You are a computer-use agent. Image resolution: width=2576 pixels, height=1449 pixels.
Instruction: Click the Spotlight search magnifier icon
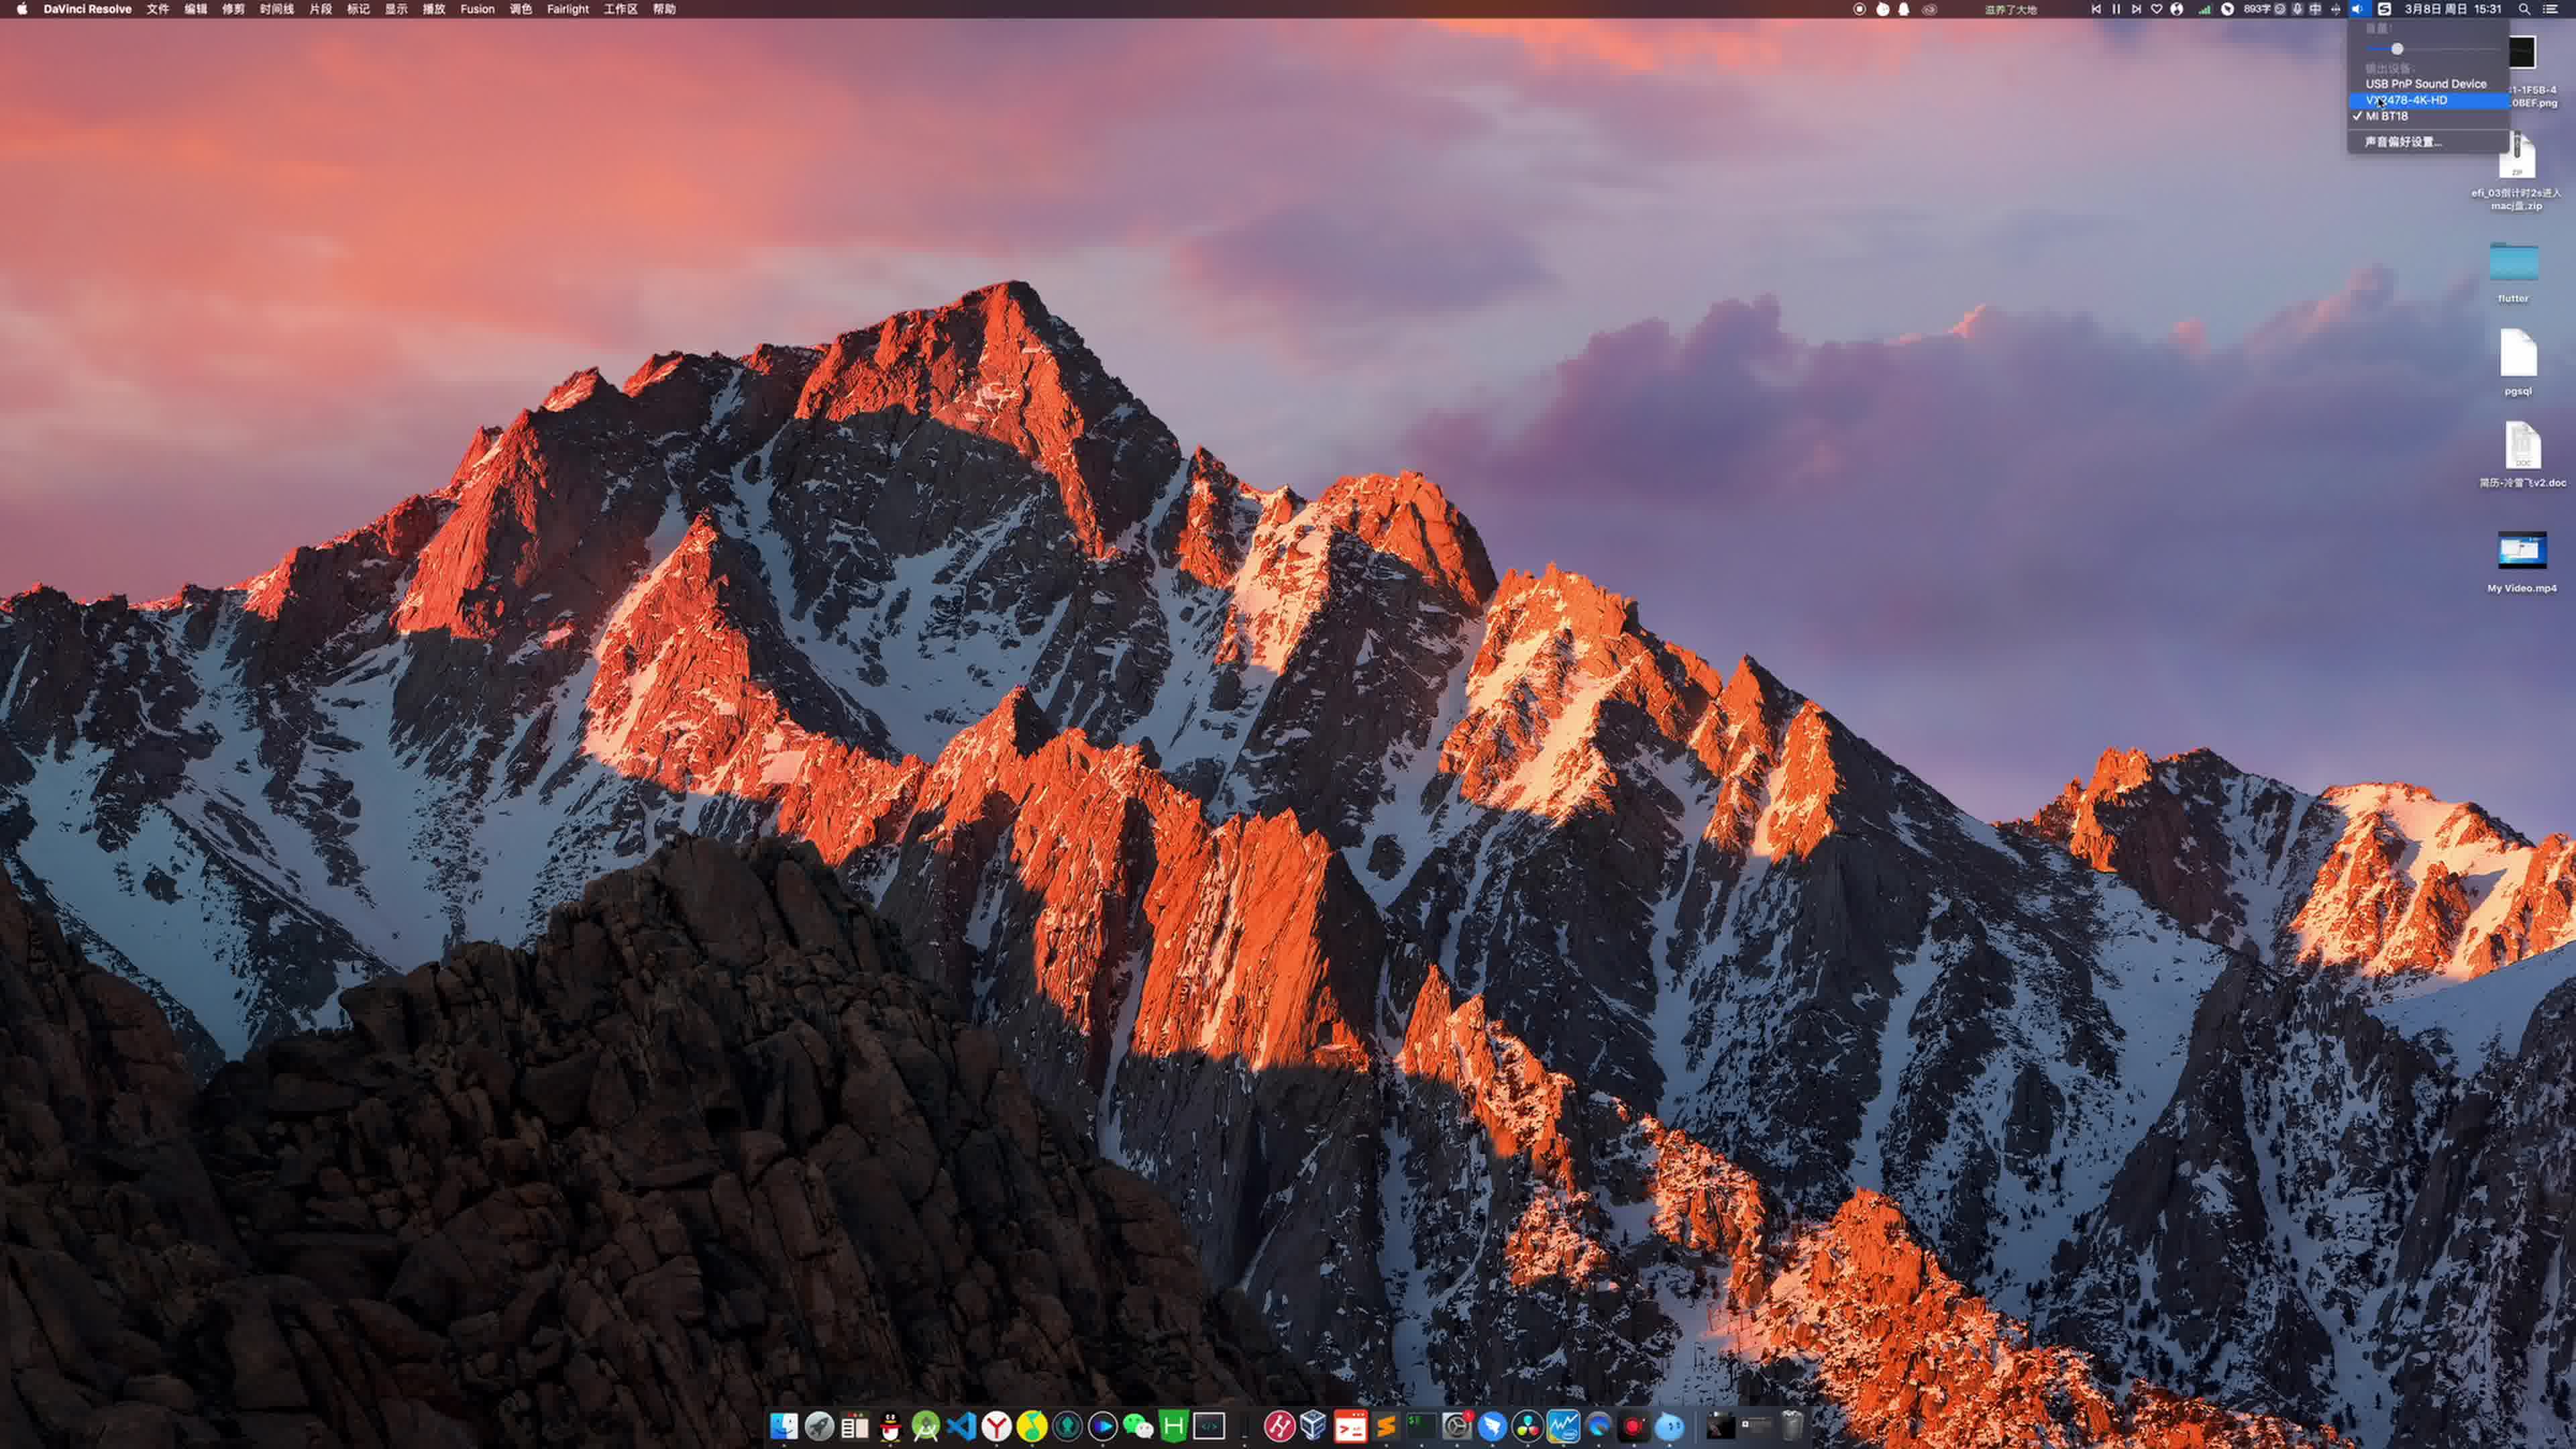tap(2524, 9)
